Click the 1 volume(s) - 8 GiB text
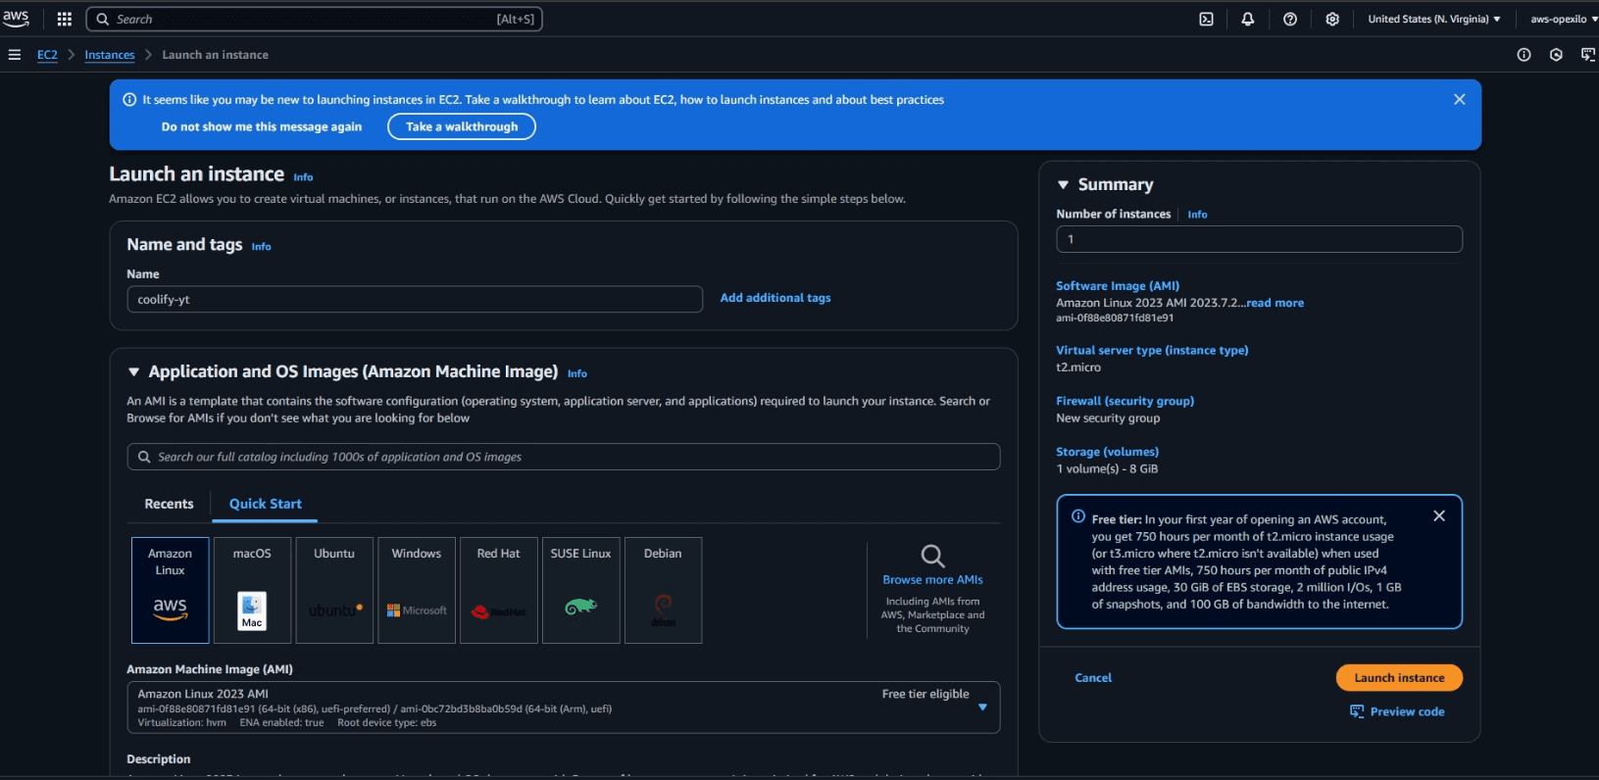Screen dimensions: 1599x780 click(x=1107, y=469)
